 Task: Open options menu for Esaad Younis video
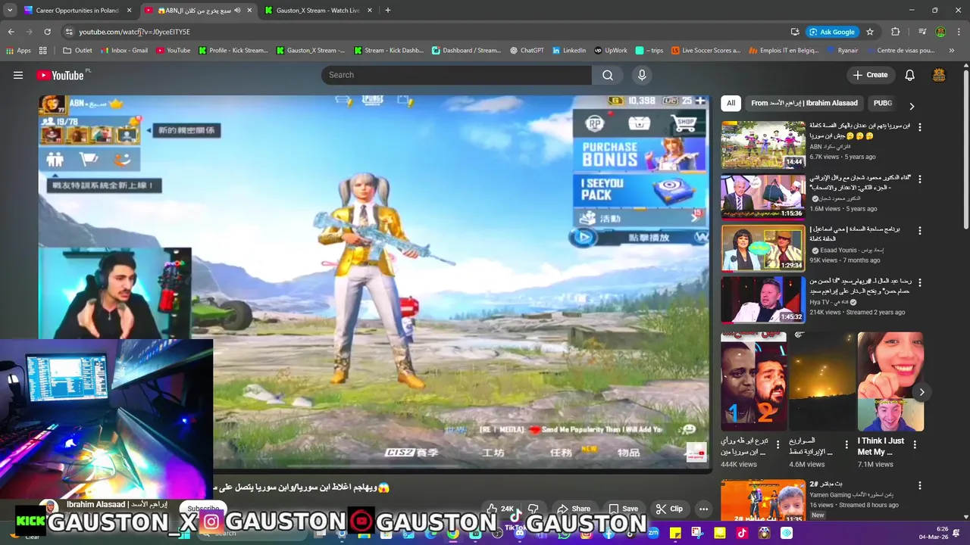(x=919, y=231)
